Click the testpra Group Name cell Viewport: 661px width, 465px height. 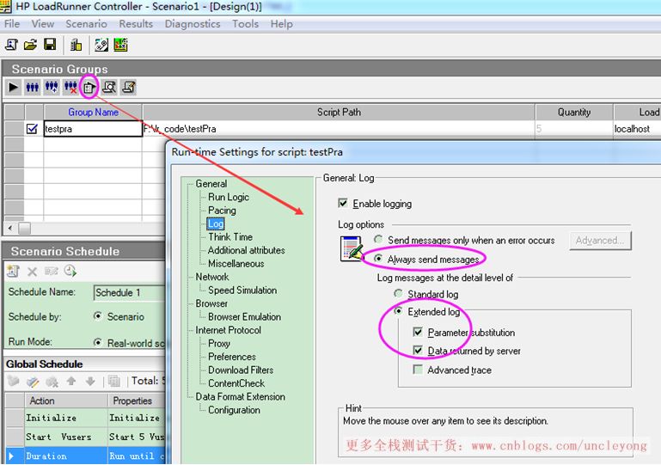coord(93,129)
